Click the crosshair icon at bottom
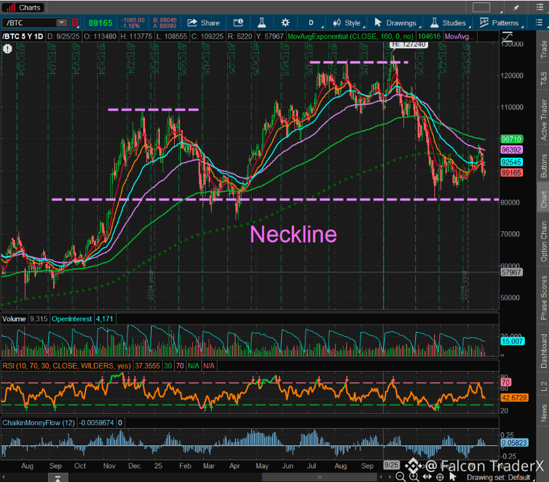The width and height of the screenshot is (549, 482). (x=439, y=476)
